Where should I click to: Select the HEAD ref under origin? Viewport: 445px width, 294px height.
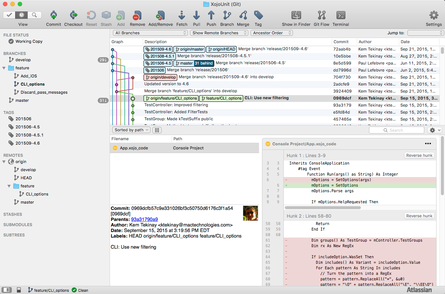[26, 178]
